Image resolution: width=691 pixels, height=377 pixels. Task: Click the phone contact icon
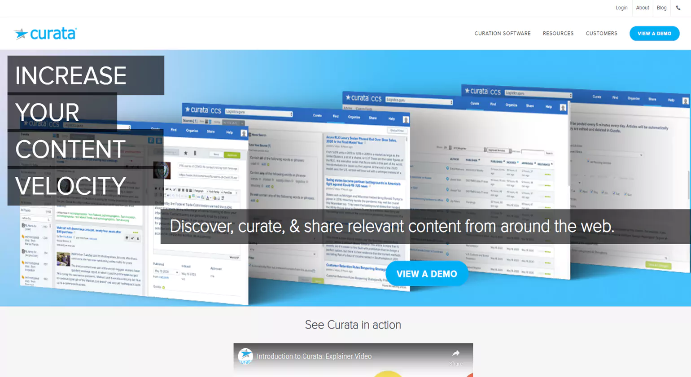click(x=678, y=8)
